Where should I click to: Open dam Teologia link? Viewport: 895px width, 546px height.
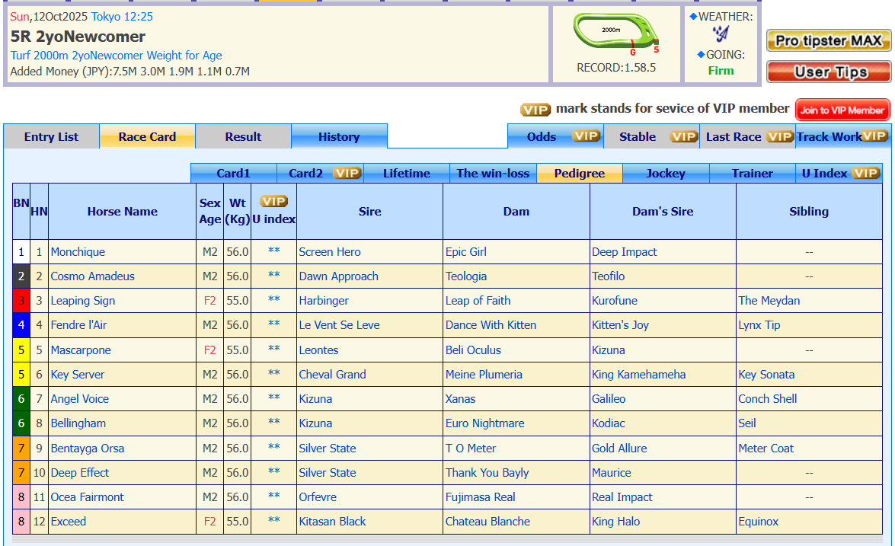click(x=465, y=276)
